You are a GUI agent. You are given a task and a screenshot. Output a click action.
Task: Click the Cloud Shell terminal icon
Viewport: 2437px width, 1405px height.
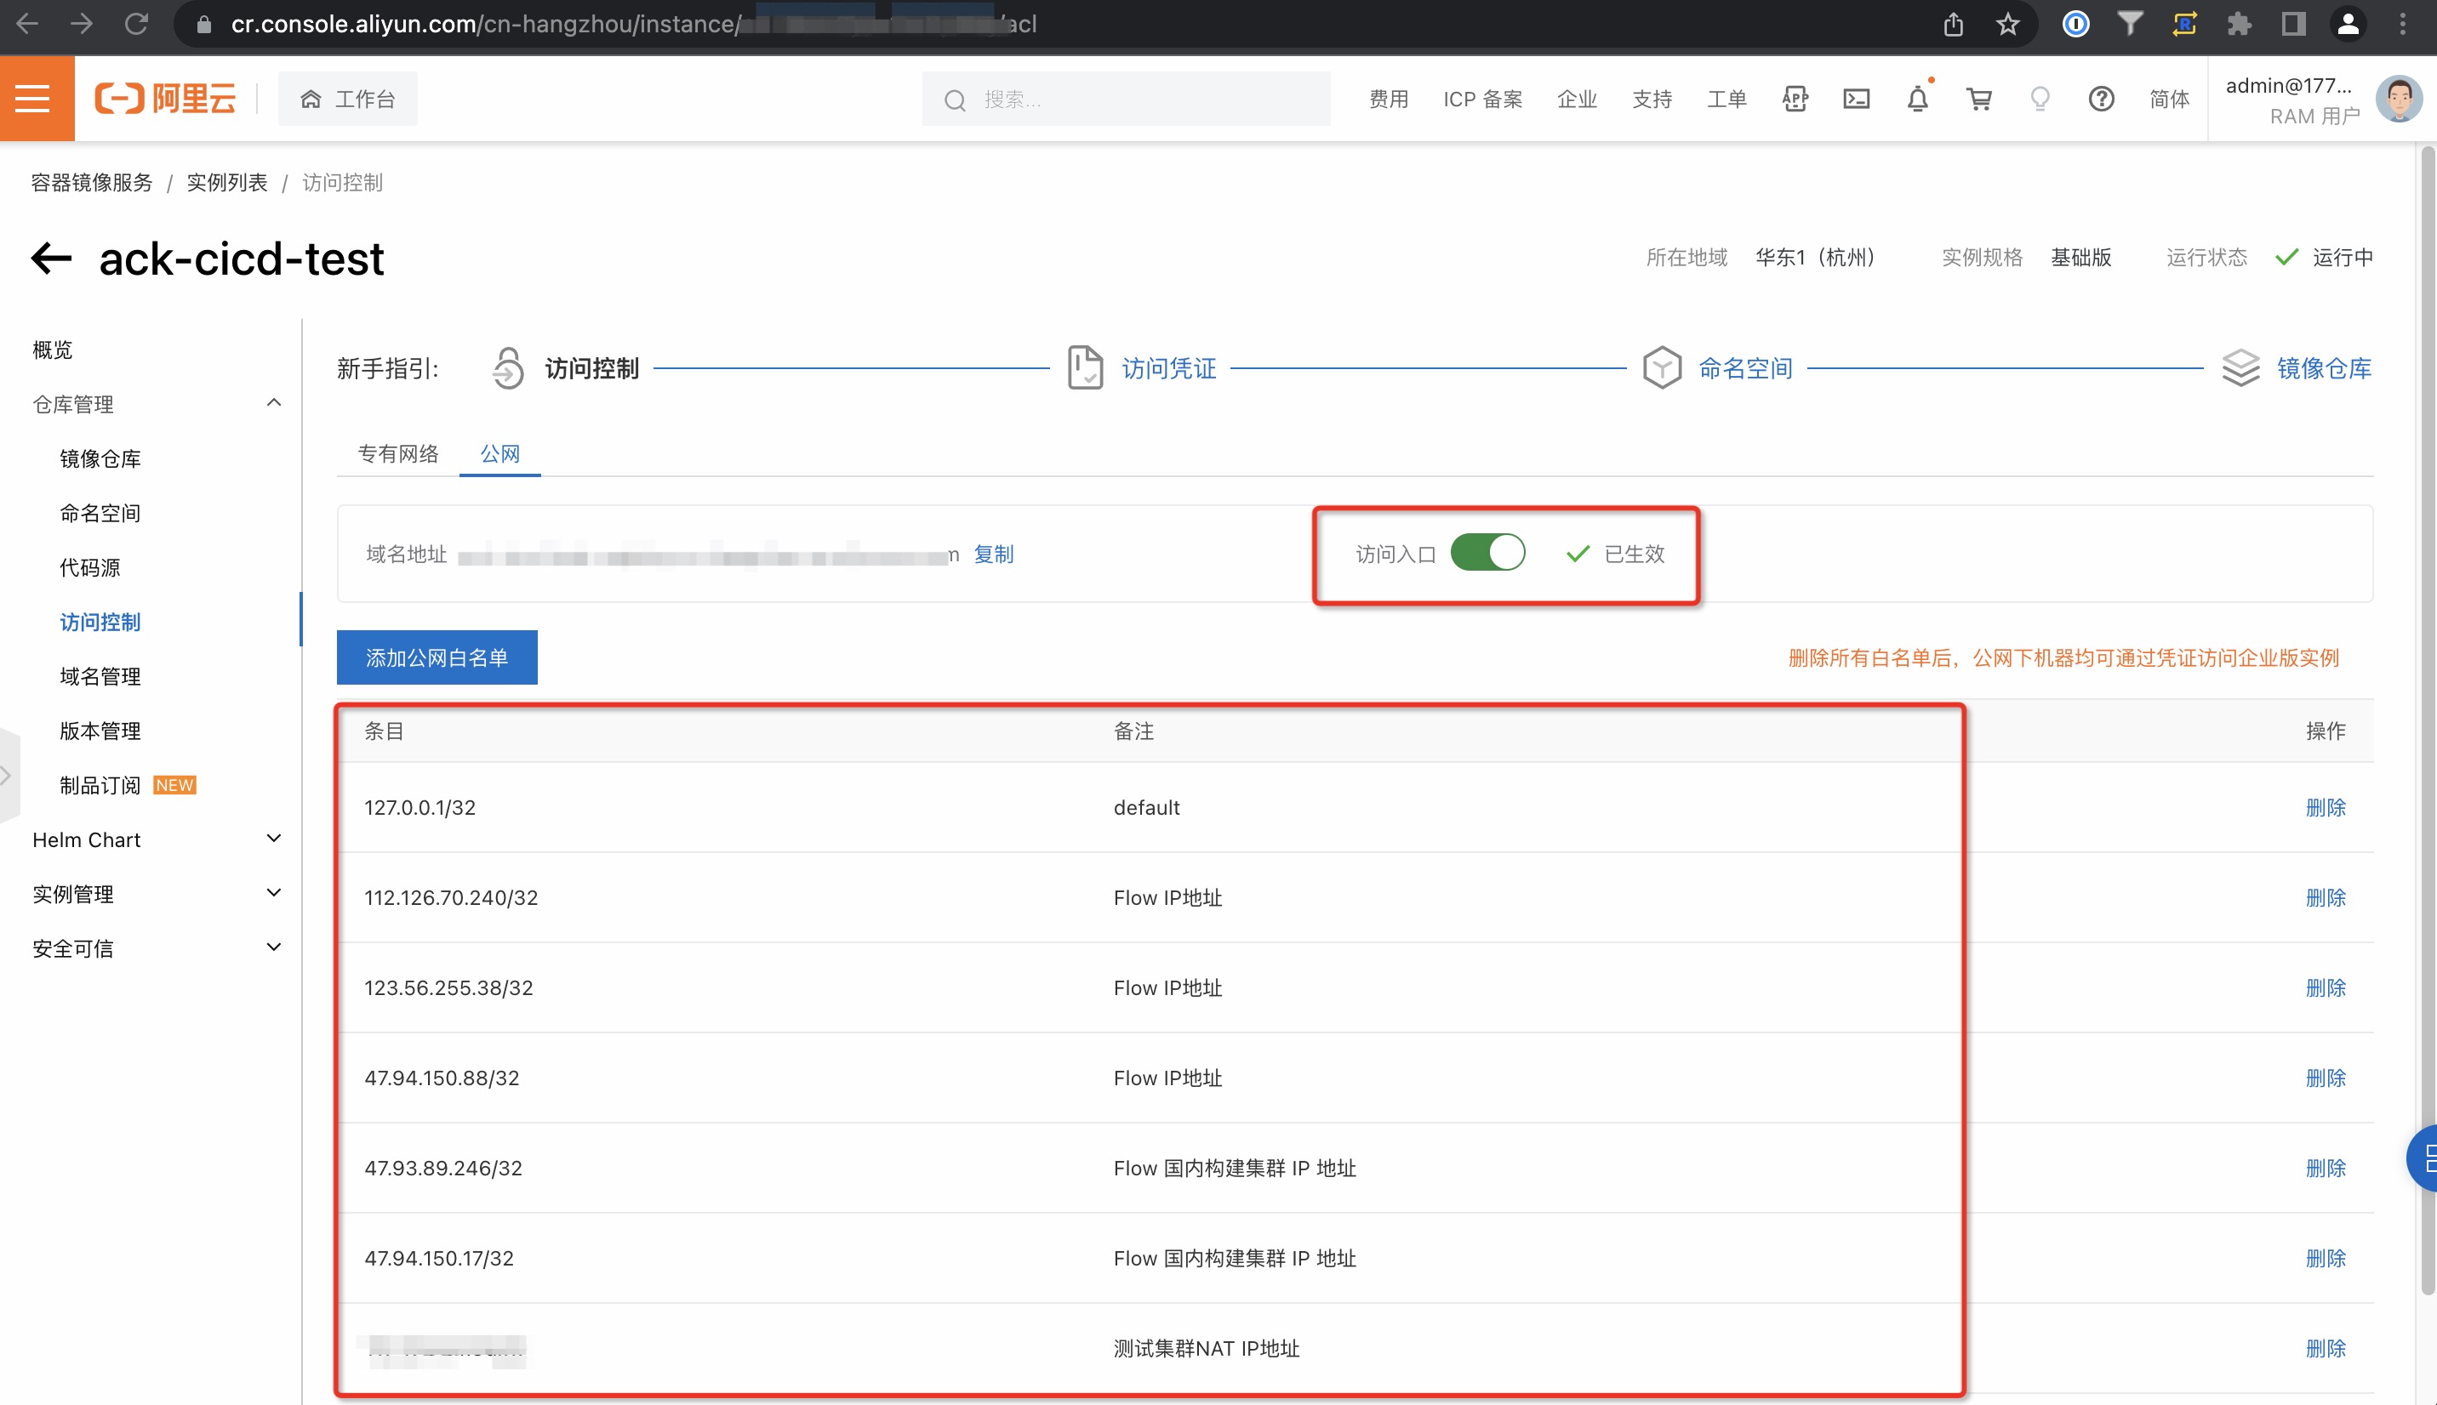click(x=1855, y=99)
